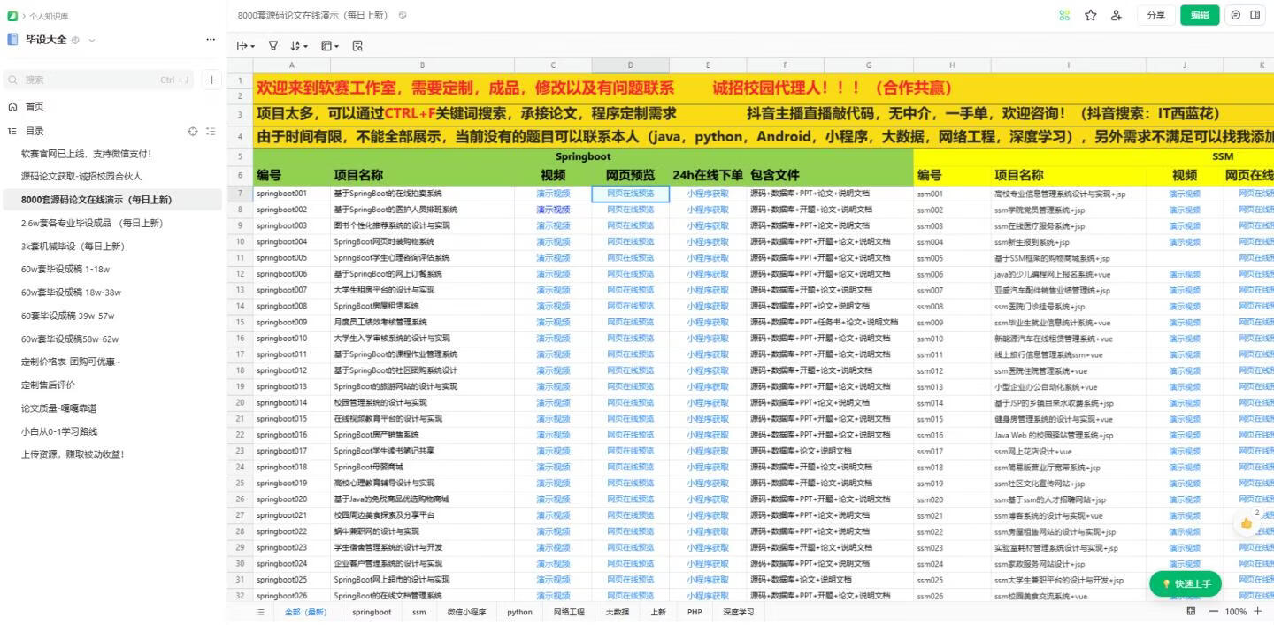Expand the sort tool dropdown
This screenshot has width=1274, height=625.
tap(307, 45)
